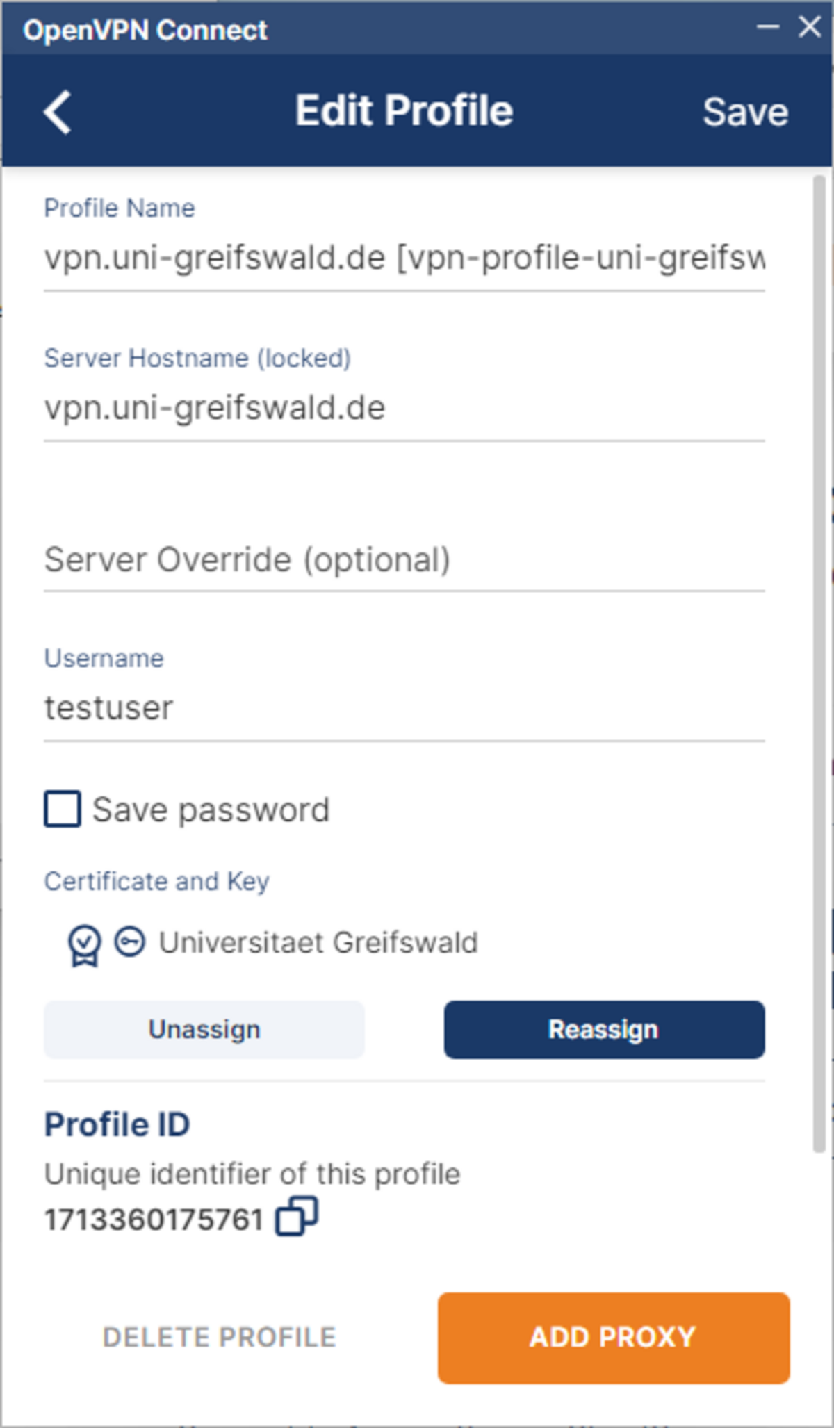
Task: Click into the Username field
Action: tap(404, 708)
